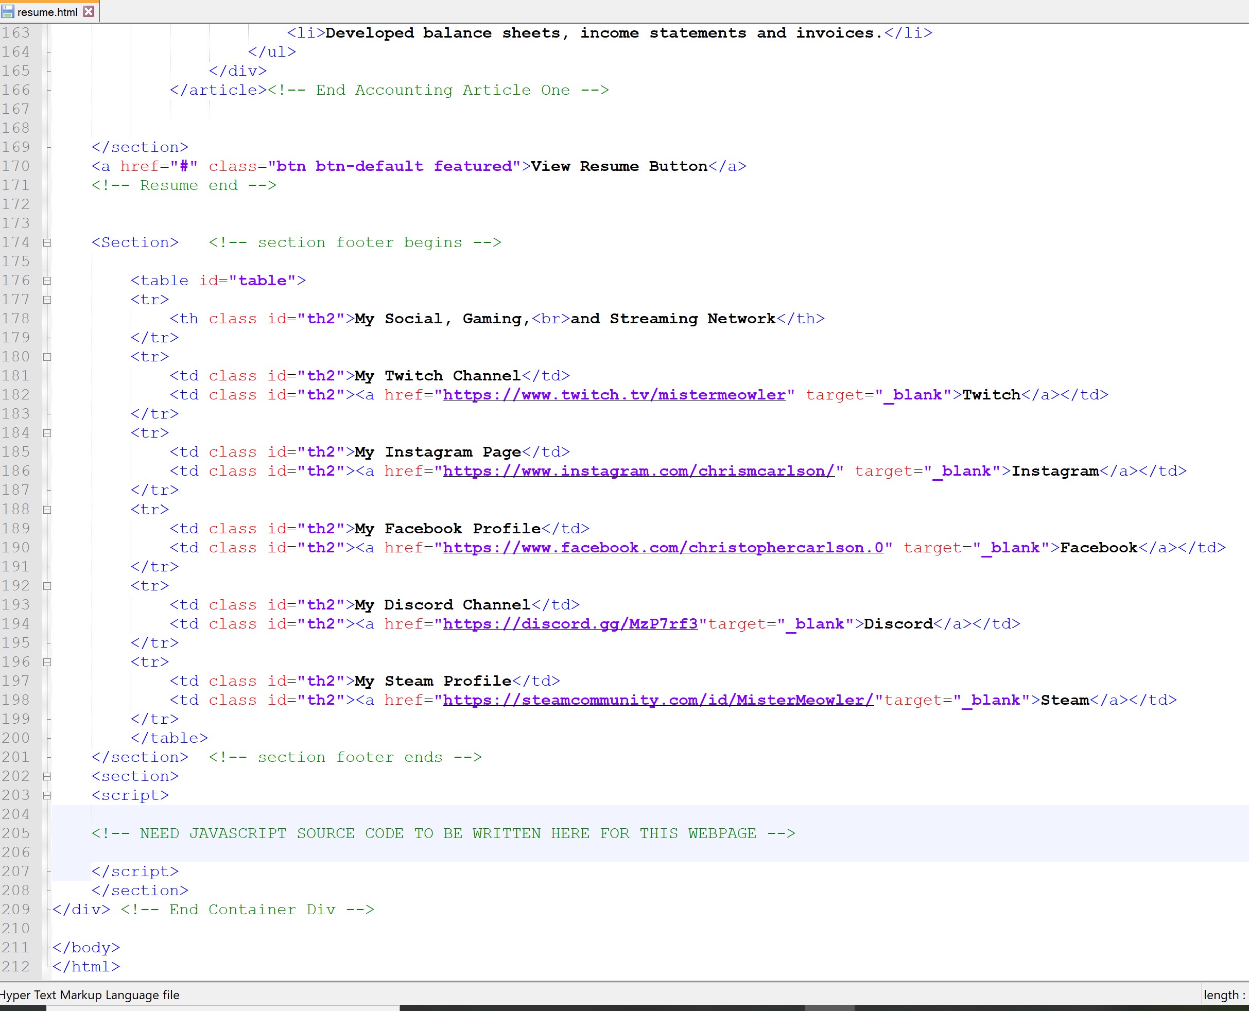Collapse the tr fold marker at line 184

click(x=47, y=433)
